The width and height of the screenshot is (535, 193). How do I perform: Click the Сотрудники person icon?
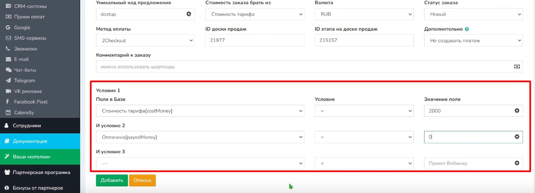click(x=7, y=125)
